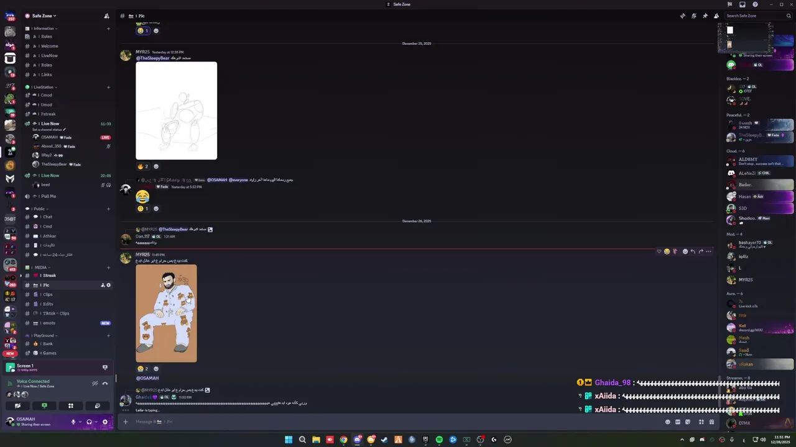Click the Reply arrow on the hovered message
796x447 pixels.
[x=693, y=251]
